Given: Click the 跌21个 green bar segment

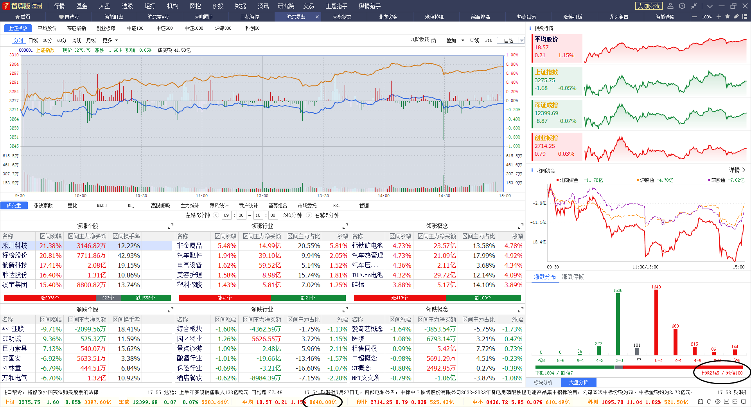Looking at the screenshot, I should (308, 298).
